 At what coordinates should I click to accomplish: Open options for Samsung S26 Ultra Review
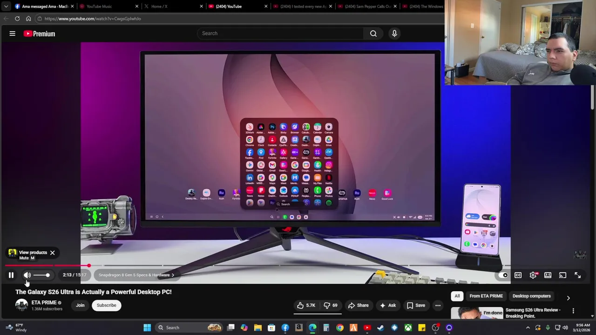click(x=573, y=311)
